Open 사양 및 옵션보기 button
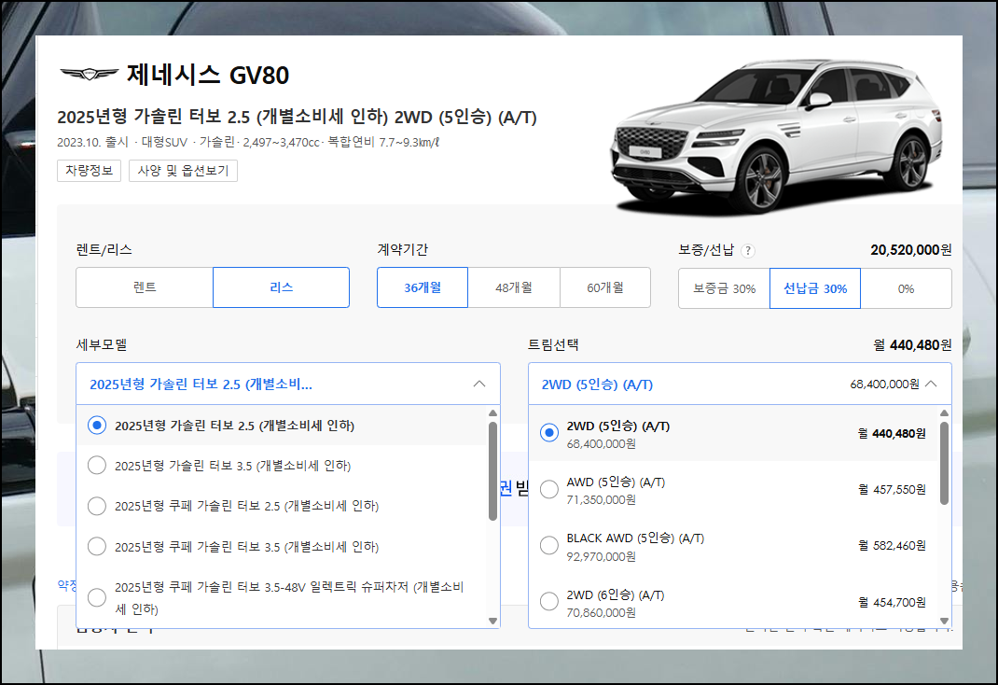This screenshot has width=998, height=685. [x=184, y=171]
